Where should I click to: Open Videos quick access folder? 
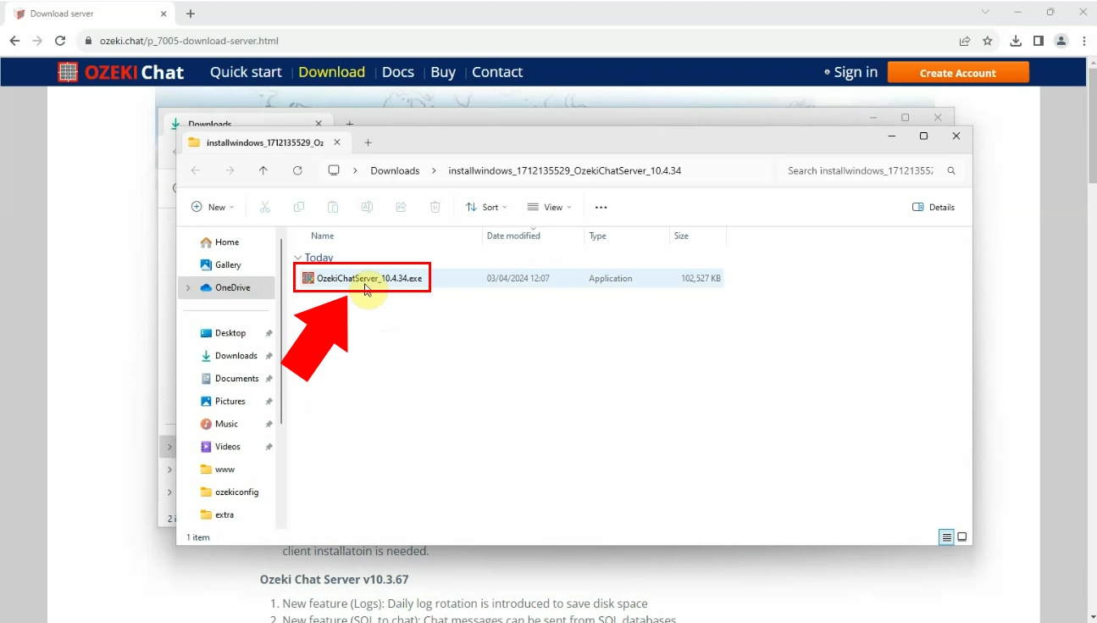tap(220, 447)
